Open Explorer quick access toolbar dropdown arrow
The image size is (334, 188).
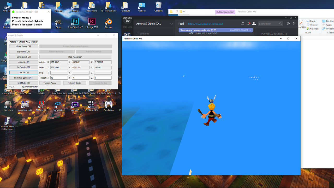click(184, 12)
